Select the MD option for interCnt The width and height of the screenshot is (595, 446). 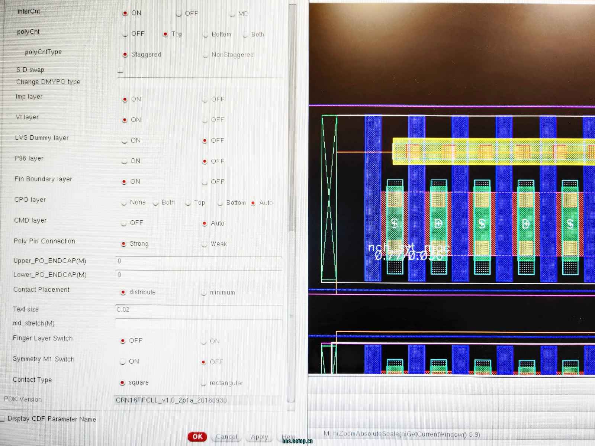pos(232,14)
